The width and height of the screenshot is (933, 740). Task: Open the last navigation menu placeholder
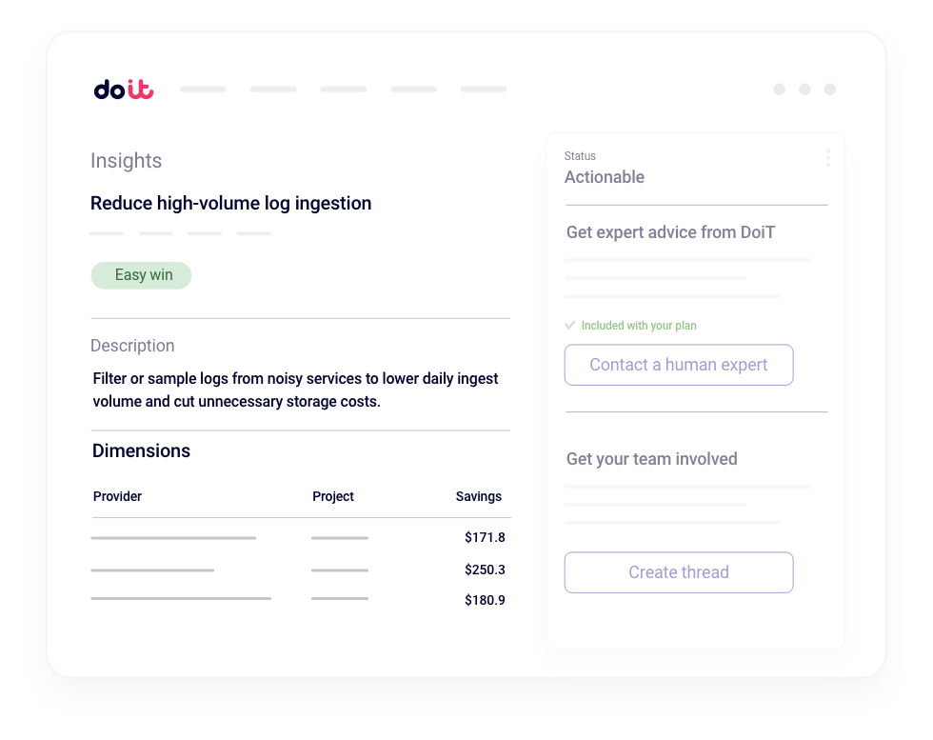tap(484, 90)
